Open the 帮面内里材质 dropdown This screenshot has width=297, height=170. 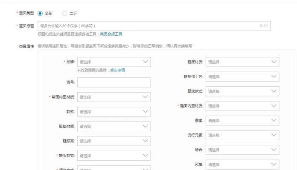point(114,97)
